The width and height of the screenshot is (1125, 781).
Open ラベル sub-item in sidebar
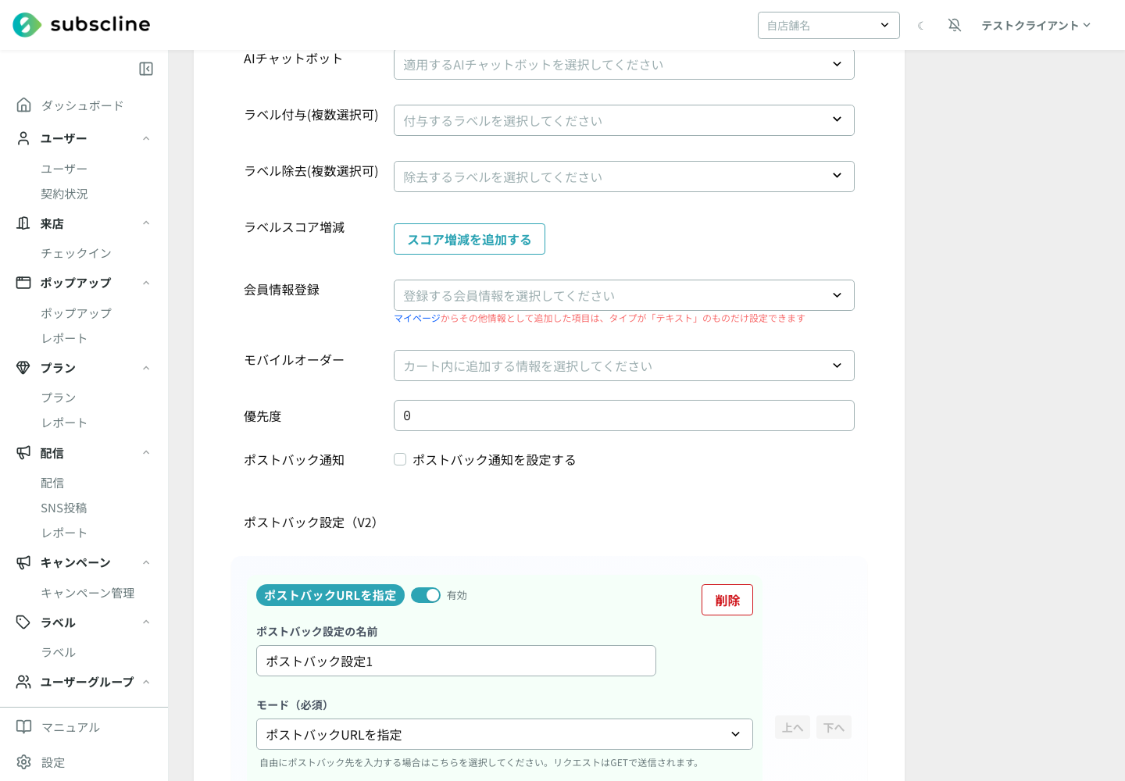pyautogui.click(x=59, y=652)
